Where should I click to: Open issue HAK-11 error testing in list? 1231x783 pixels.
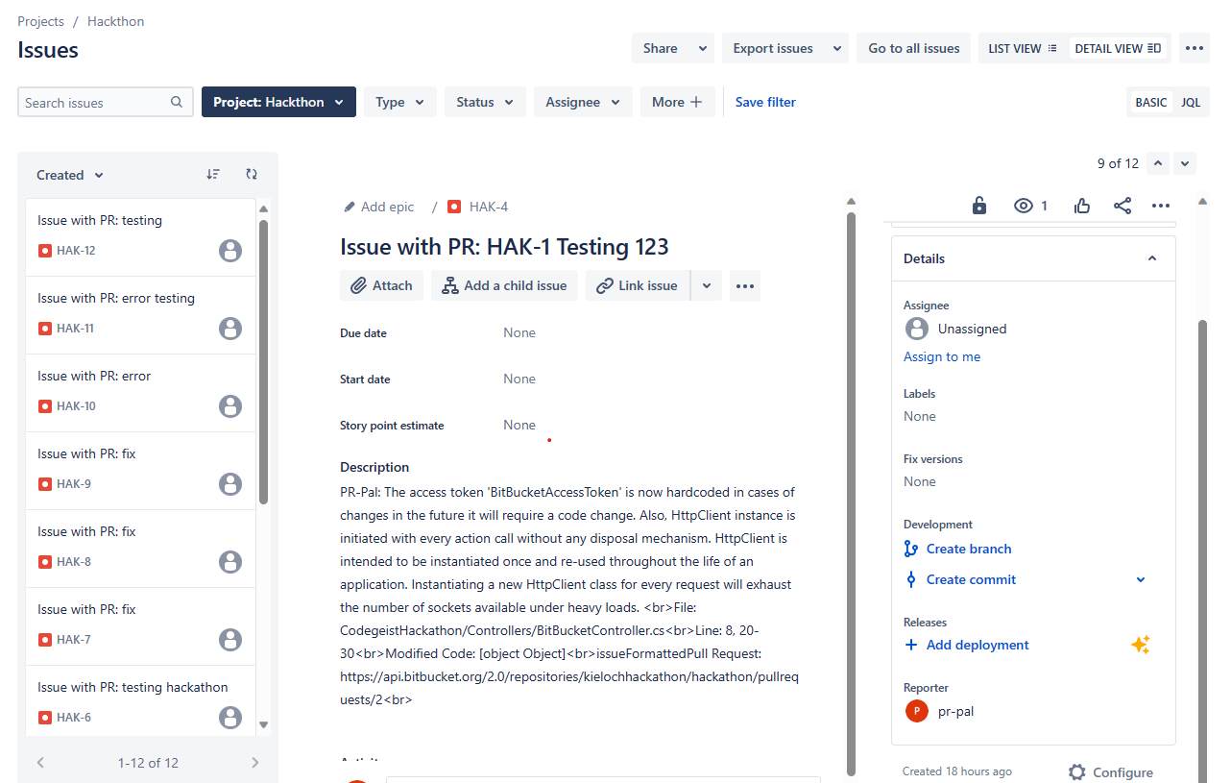point(141,315)
